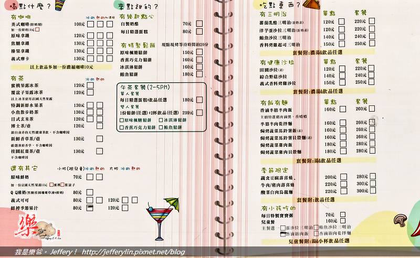The width and height of the screenshot is (420, 258).
Task: Check the red 覆盆子 syrup add-on box
Action: click(x=62, y=185)
